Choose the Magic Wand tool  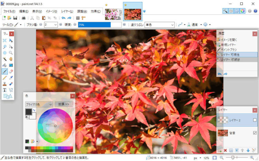click(5, 59)
